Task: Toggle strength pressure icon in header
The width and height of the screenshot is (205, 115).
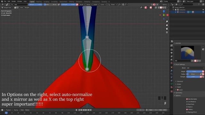Action: point(77,4)
